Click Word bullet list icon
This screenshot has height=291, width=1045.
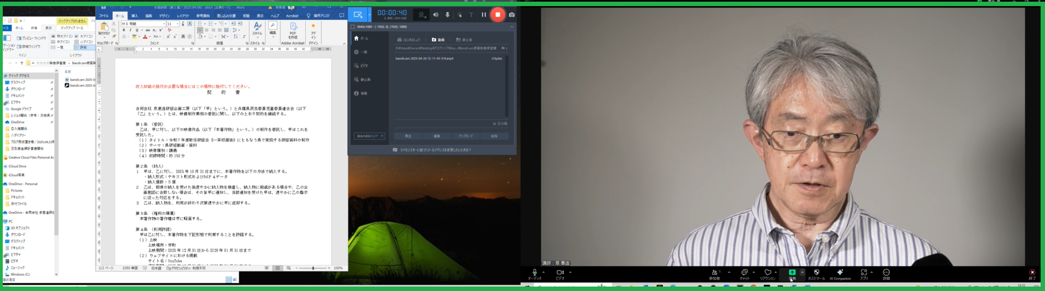coord(200,23)
